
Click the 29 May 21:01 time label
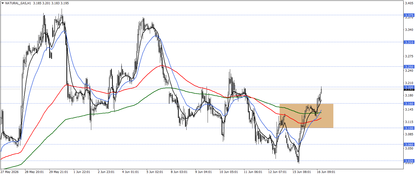(59, 172)
